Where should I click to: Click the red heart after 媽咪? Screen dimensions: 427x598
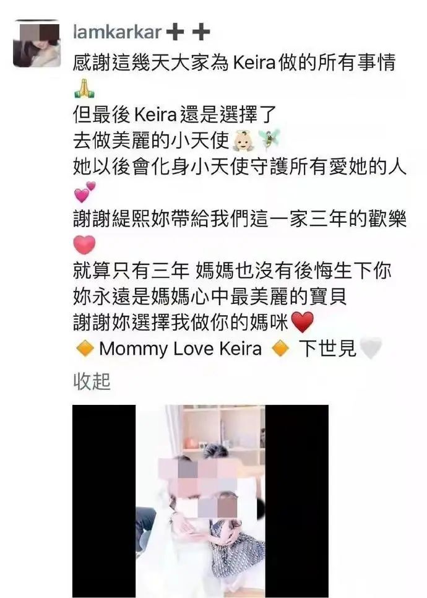[x=303, y=322]
